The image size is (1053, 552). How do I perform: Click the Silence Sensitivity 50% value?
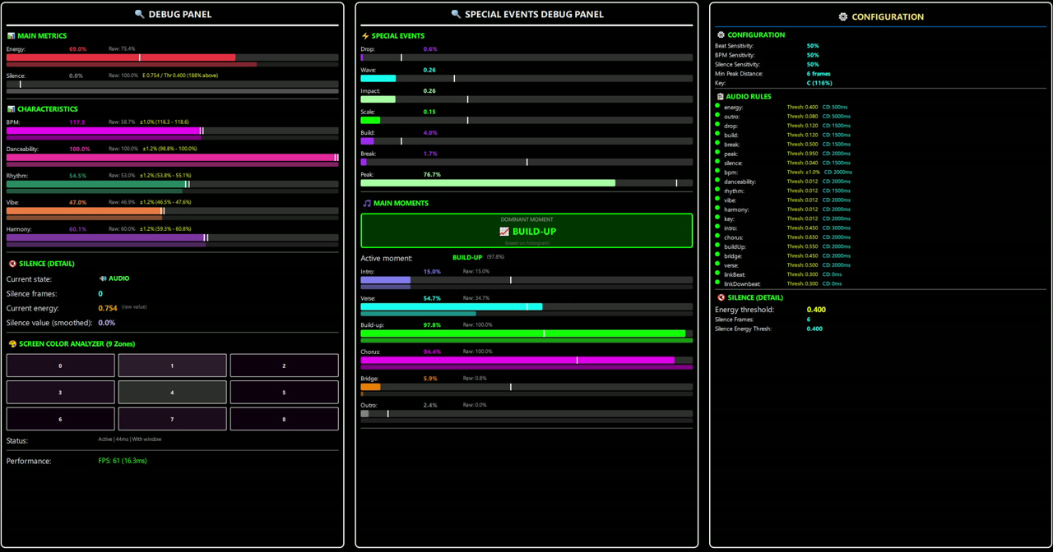pos(813,64)
